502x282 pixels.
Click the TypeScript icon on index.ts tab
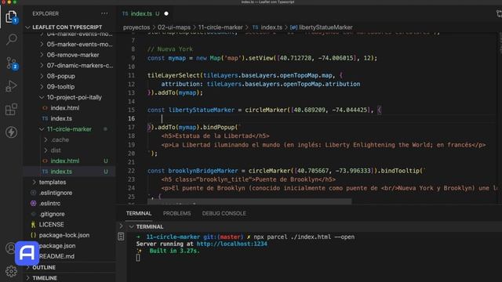tap(125, 14)
